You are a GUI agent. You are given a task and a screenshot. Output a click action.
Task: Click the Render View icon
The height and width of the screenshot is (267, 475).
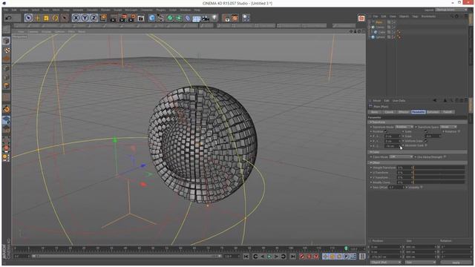(x=114, y=18)
